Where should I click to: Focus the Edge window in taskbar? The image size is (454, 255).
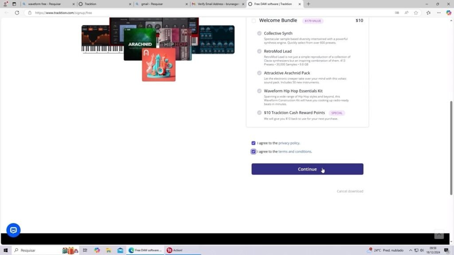(x=145, y=251)
